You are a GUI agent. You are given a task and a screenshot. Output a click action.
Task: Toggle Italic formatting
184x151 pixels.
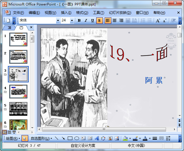(x=86, y=21)
